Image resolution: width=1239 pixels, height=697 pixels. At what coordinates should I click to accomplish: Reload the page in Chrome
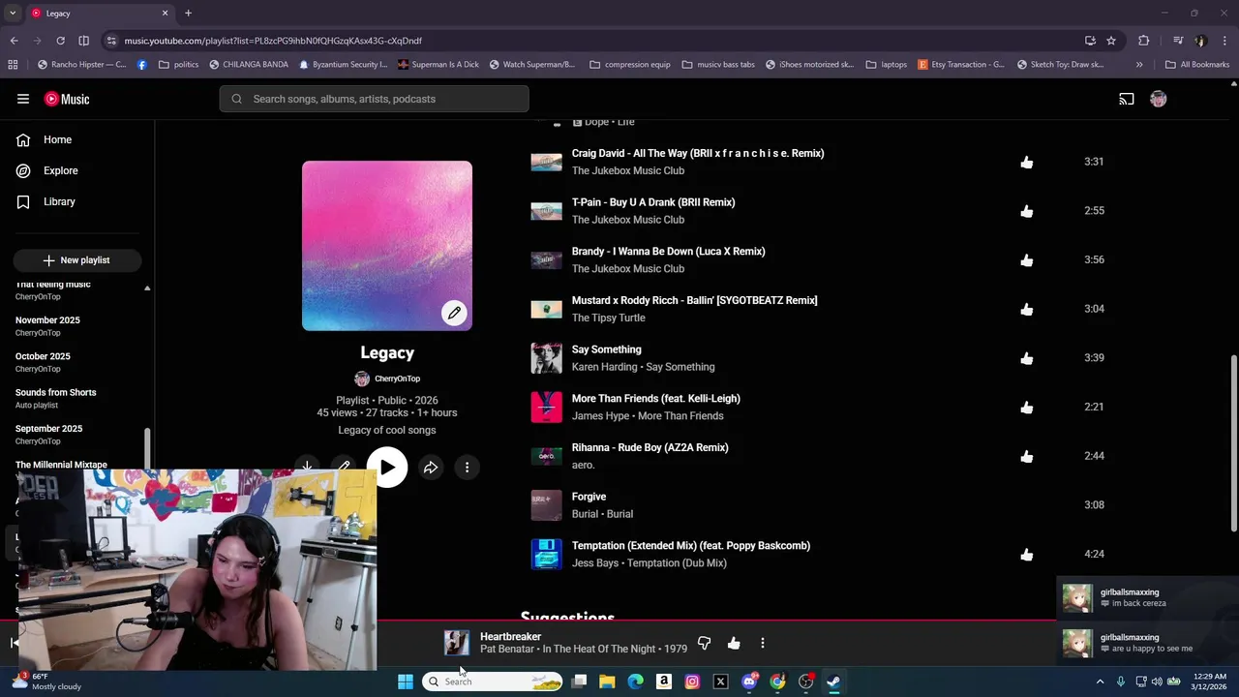click(60, 41)
